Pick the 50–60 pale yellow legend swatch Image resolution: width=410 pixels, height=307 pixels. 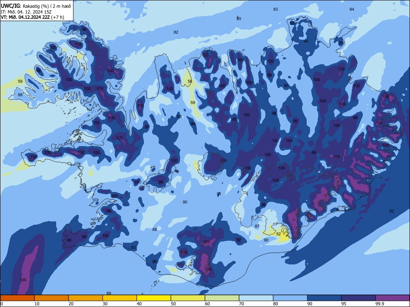(x=188, y=298)
